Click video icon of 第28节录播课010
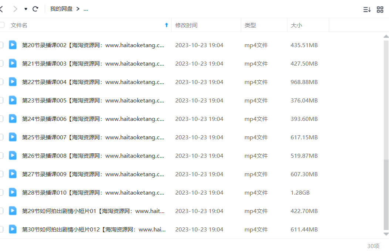The width and height of the screenshot is (389, 251). 13,192
